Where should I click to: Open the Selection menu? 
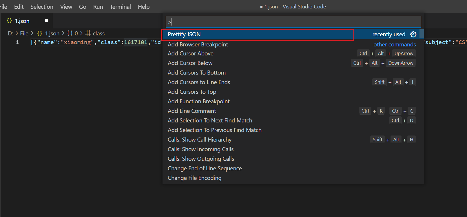point(42,7)
